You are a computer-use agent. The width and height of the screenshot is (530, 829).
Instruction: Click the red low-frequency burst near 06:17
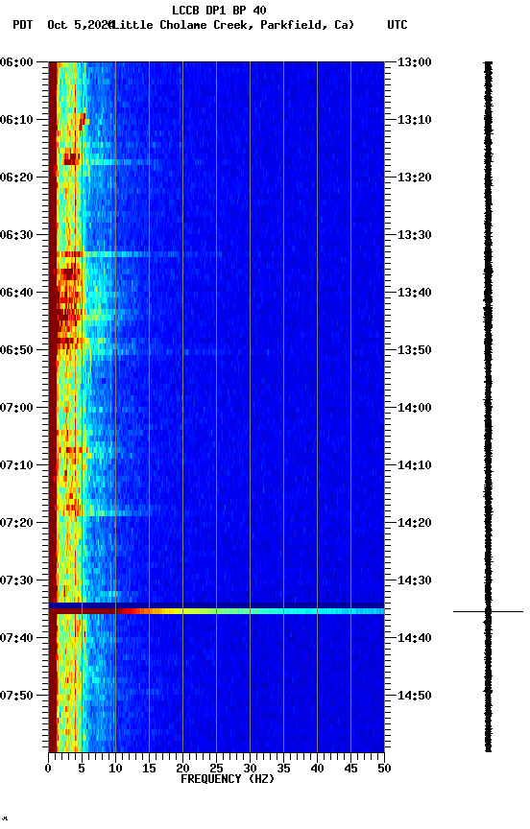pyautogui.click(x=71, y=158)
